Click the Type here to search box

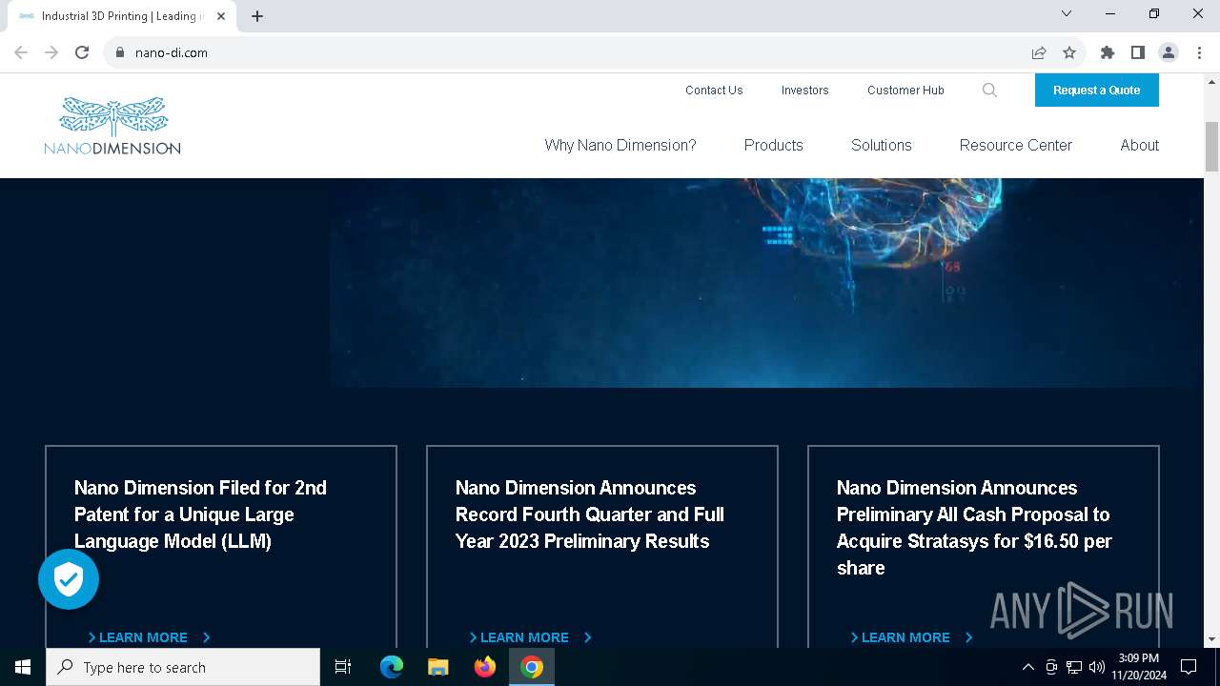[183, 667]
